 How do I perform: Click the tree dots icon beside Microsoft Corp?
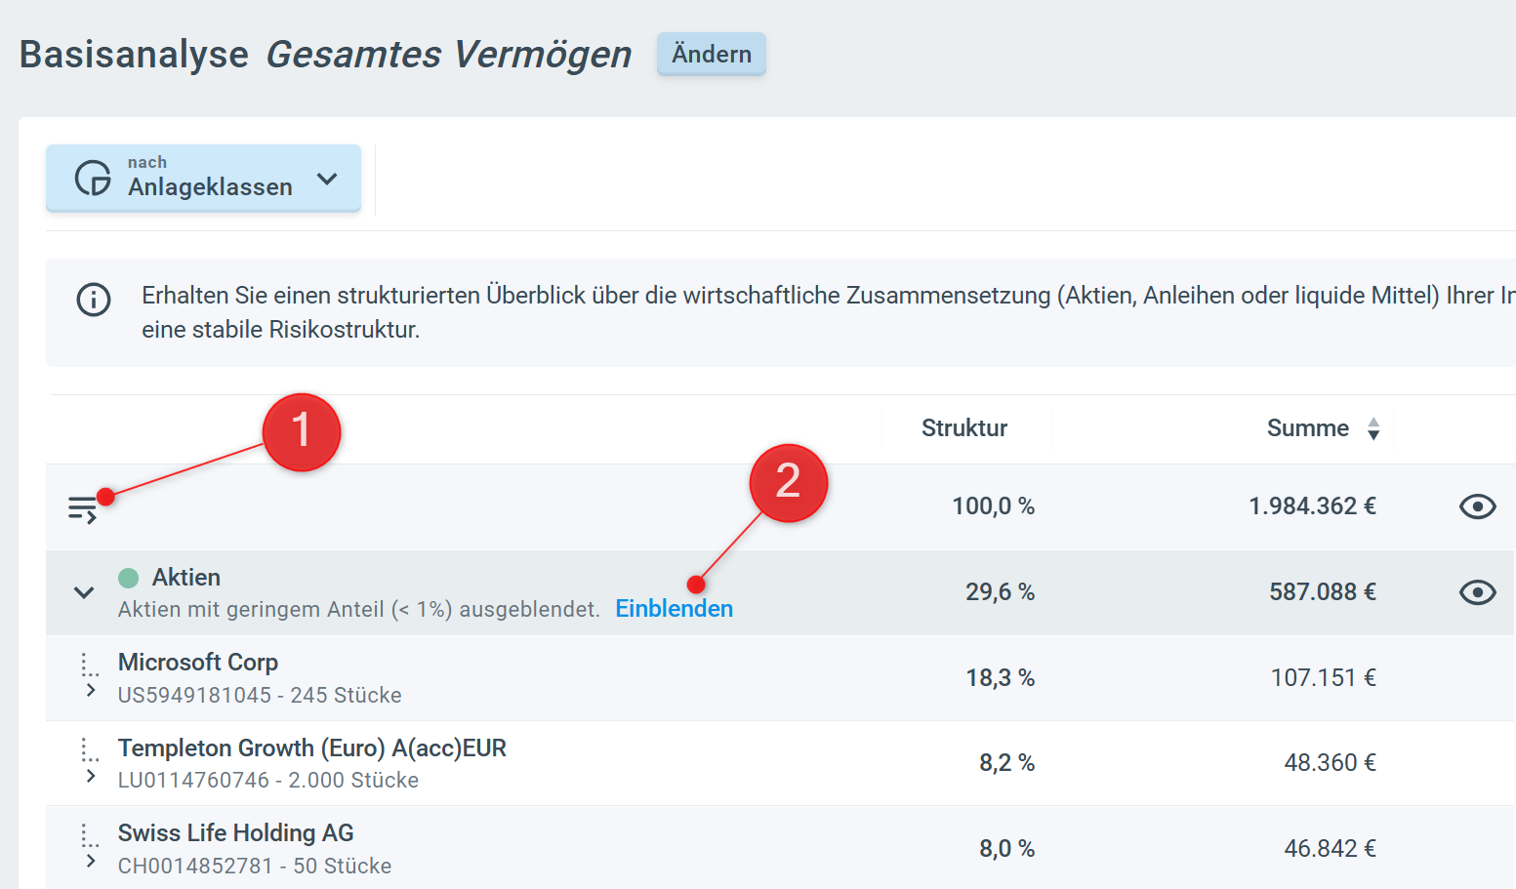pos(90,666)
